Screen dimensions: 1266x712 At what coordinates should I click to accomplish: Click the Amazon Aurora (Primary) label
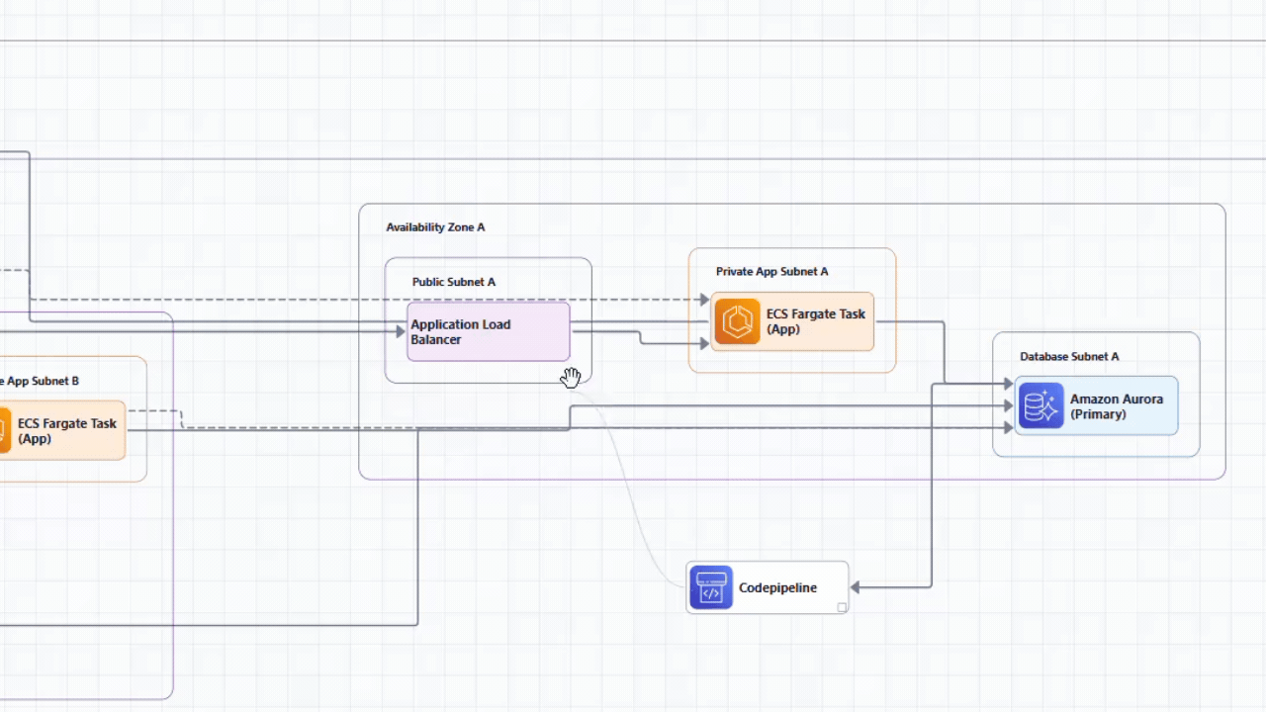(1116, 406)
